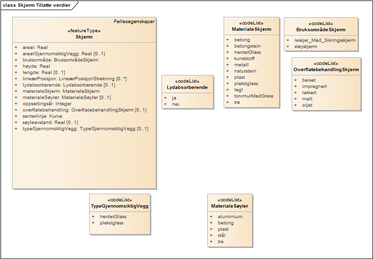
Task: Select the 'ja' value in Lydabsorberende
Action: point(174,98)
